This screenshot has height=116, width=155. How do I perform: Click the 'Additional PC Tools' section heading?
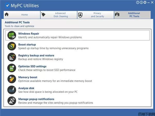pos(17,22)
